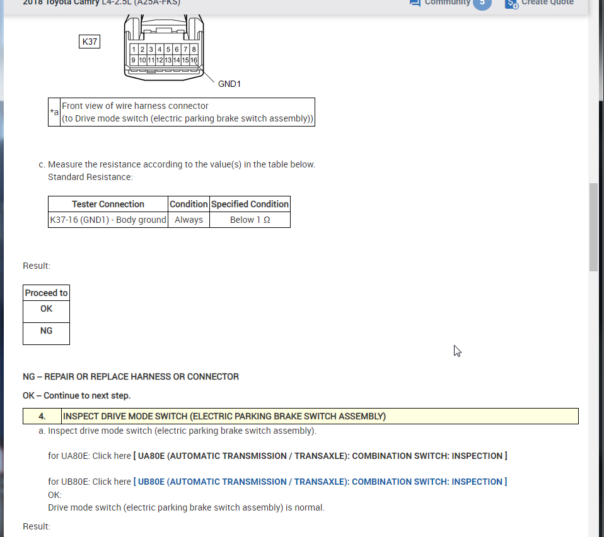
Task: Click the 'Standard Resistance:' label
Action: (x=90, y=177)
